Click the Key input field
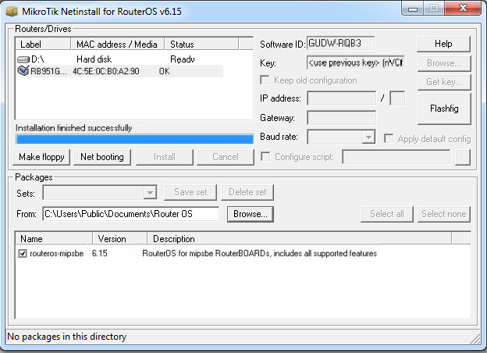The image size is (487, 353). 356,63
